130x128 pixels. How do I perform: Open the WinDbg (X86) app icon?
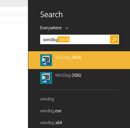(46, 78)
